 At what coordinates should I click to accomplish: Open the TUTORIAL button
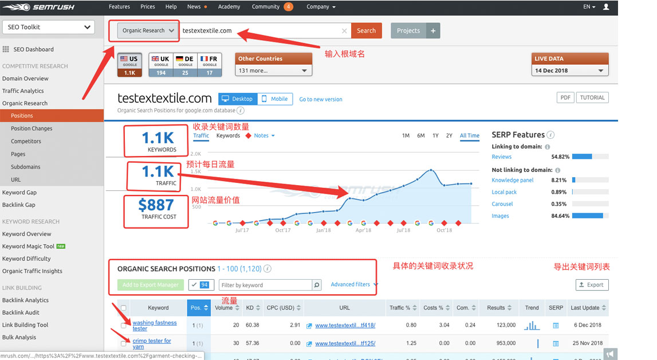pyautogui.click(x=592, y=97)
